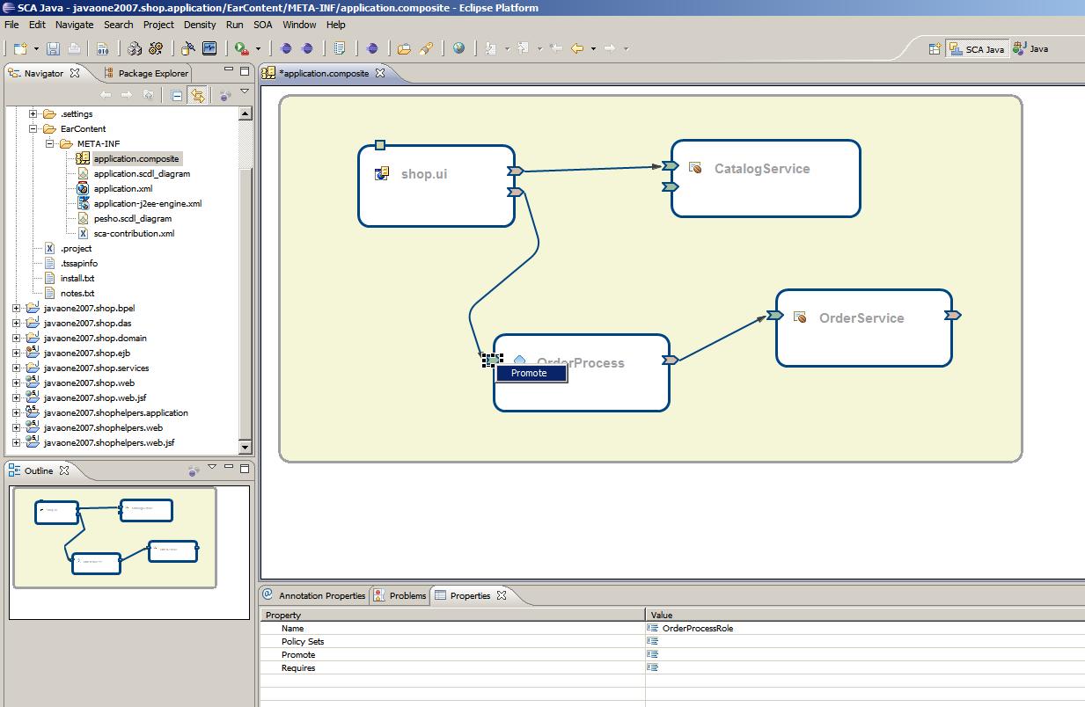Open the New wizard dropdown arrow
The width and height of the screenshot is (1085, 707).
click(34, 49)
